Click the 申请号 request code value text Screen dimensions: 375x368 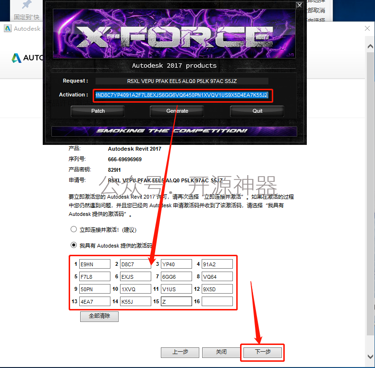[x=165, y=180]
